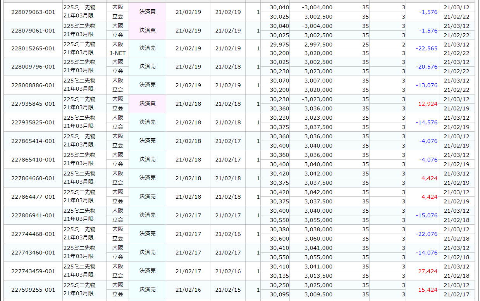480x301 pixels.
Task: Select order number 228008886-001
Action: (x=33, y=85)
